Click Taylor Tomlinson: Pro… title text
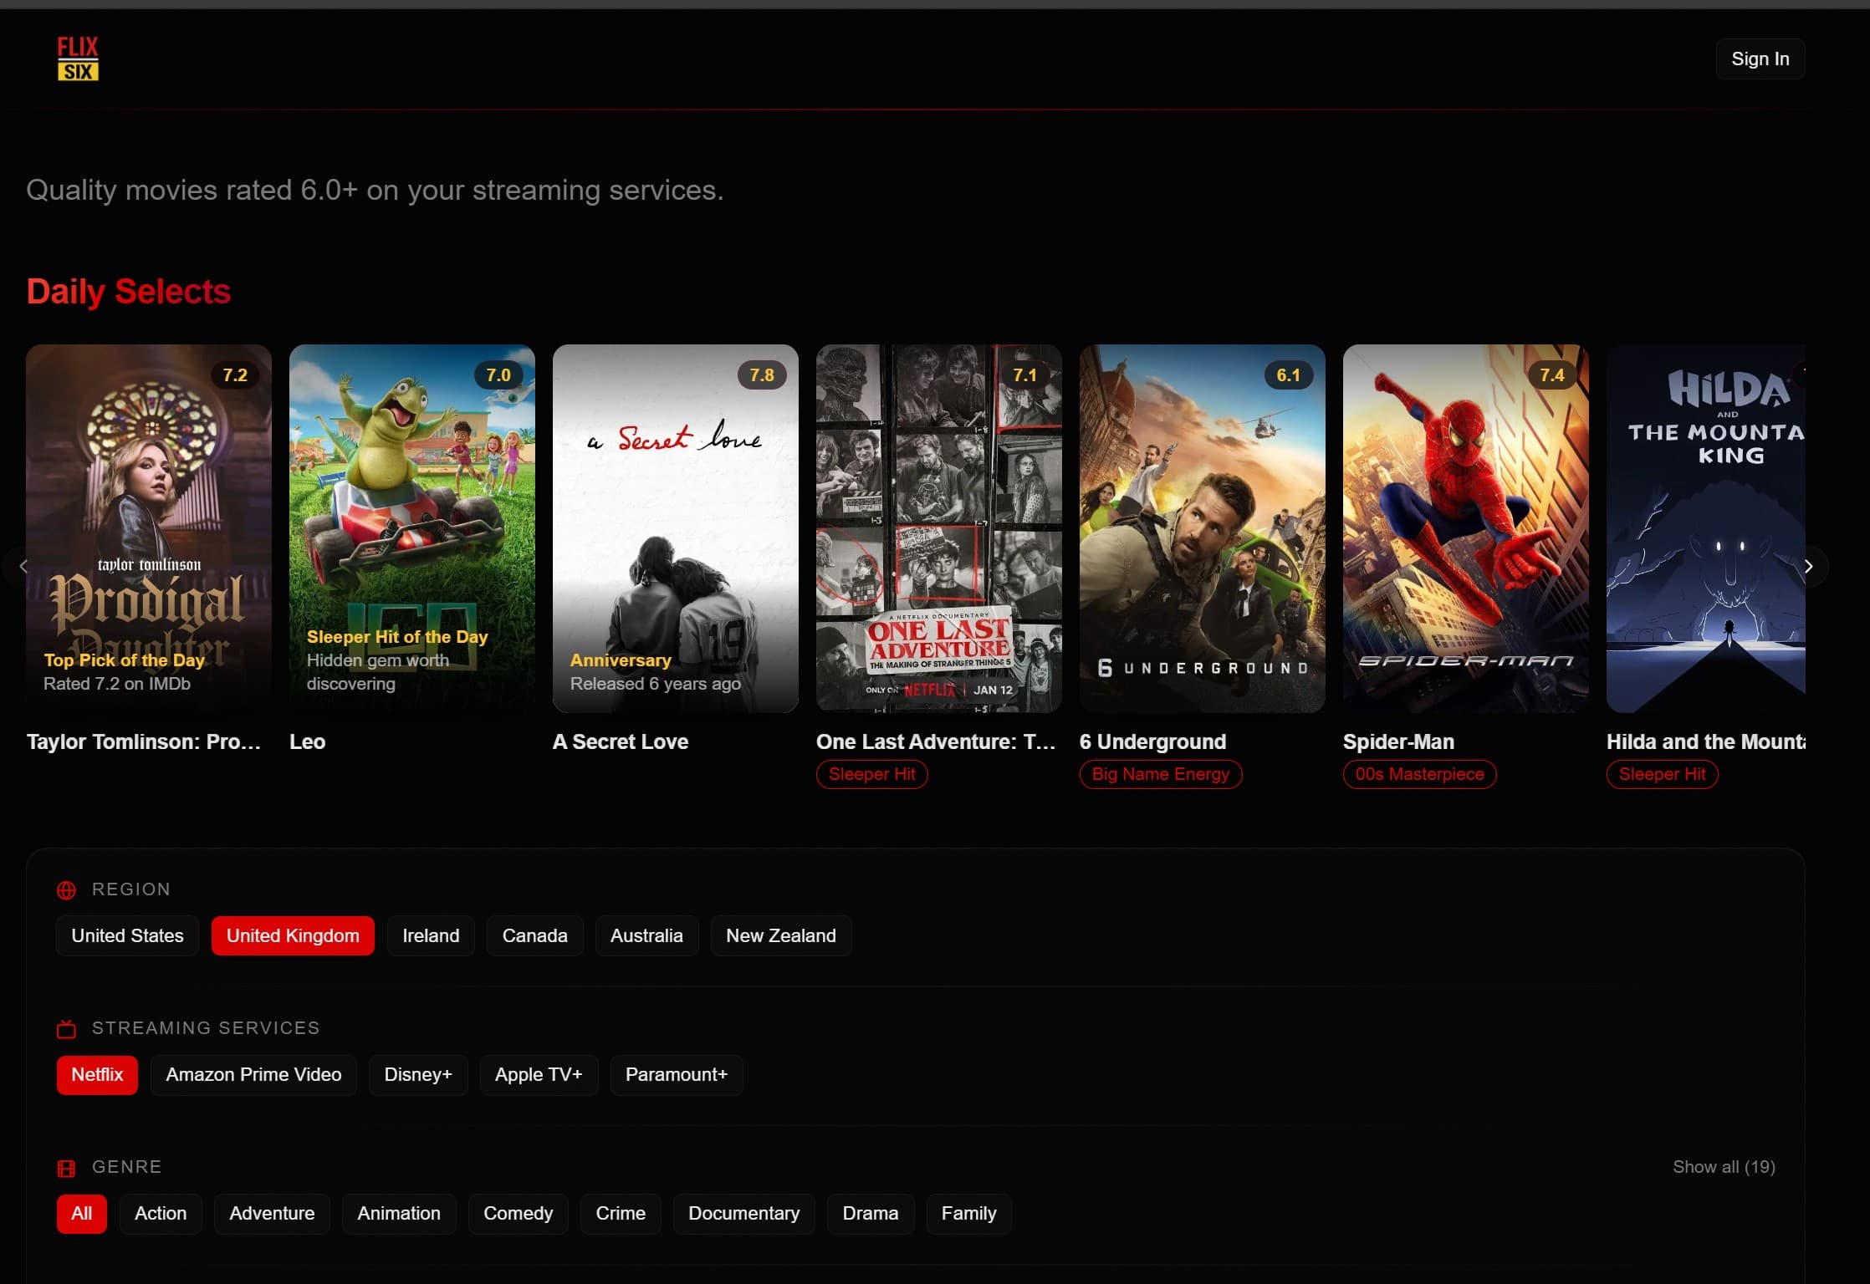Viewport: 1870px width, 1284px height. [x=144, y=741]
